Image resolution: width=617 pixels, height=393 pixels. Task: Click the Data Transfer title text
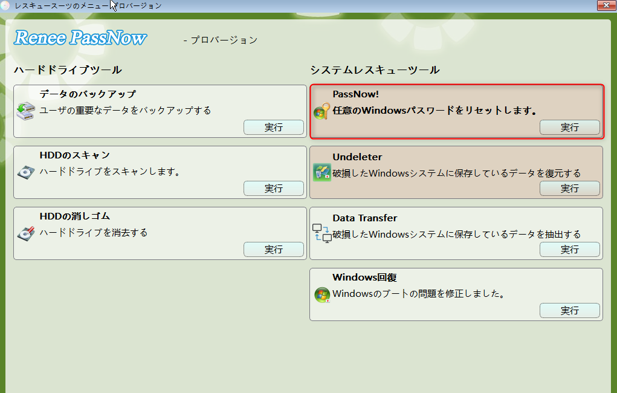point(365,218)
